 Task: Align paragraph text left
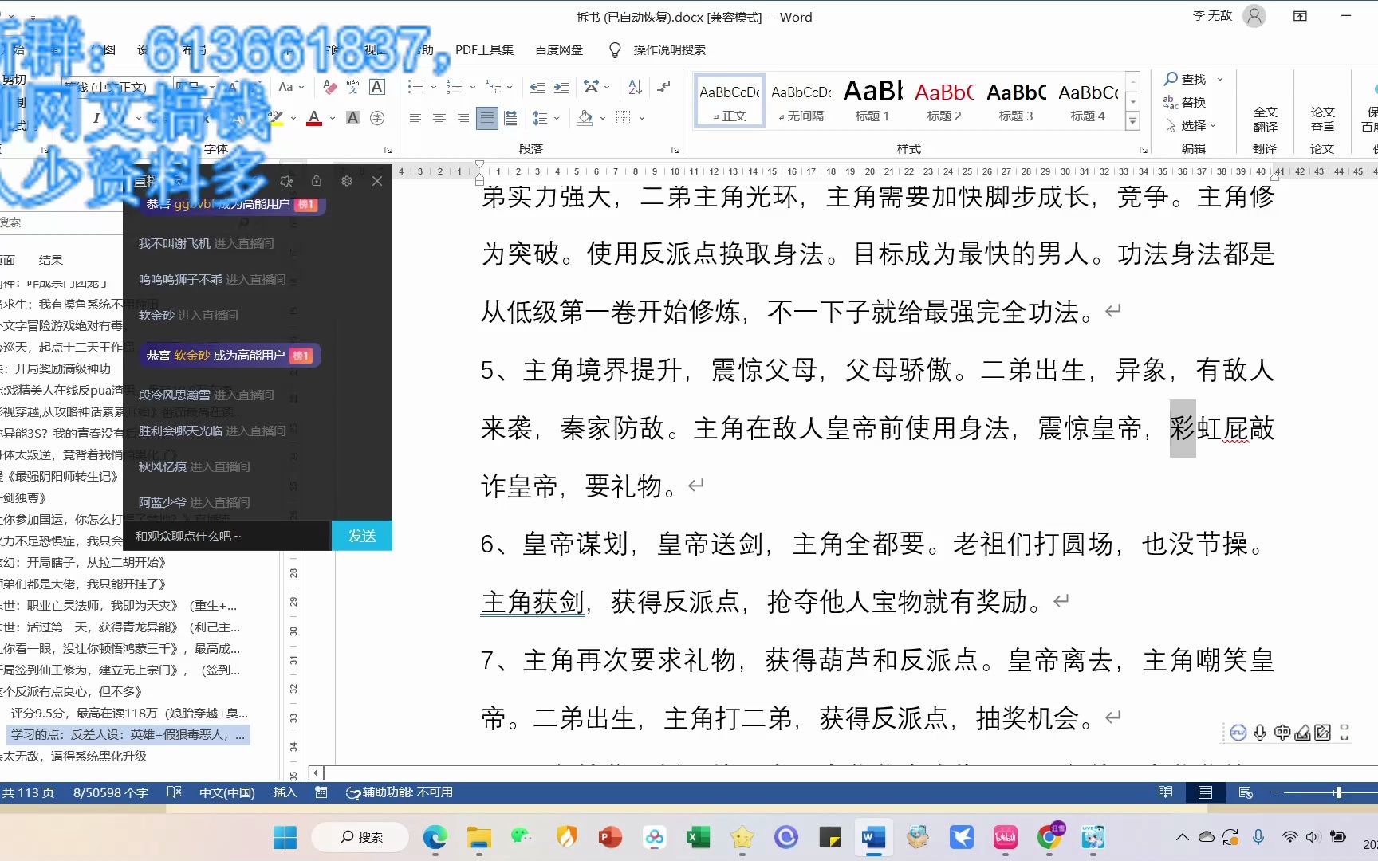[415, 118]
